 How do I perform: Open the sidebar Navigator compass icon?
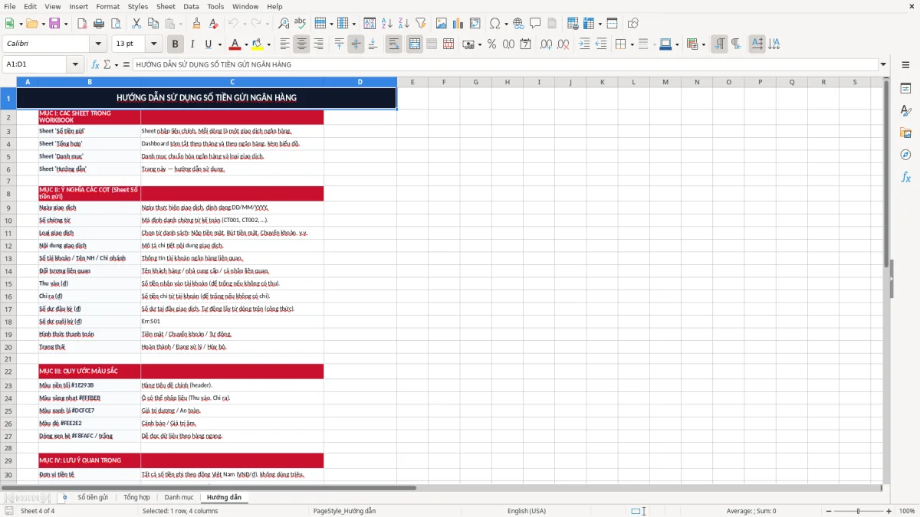click(x=905, y=155)
